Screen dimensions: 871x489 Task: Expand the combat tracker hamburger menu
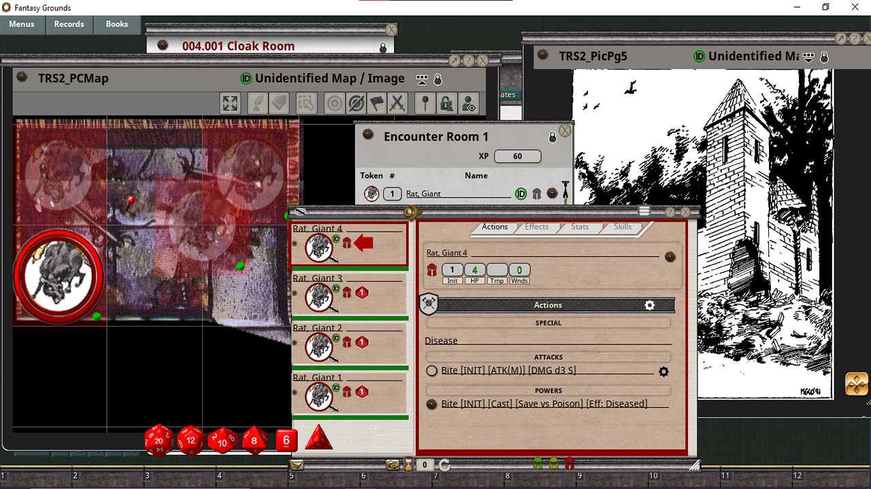point(644,211)
